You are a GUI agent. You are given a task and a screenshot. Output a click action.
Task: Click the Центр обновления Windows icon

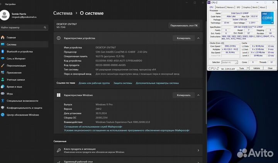3,115
